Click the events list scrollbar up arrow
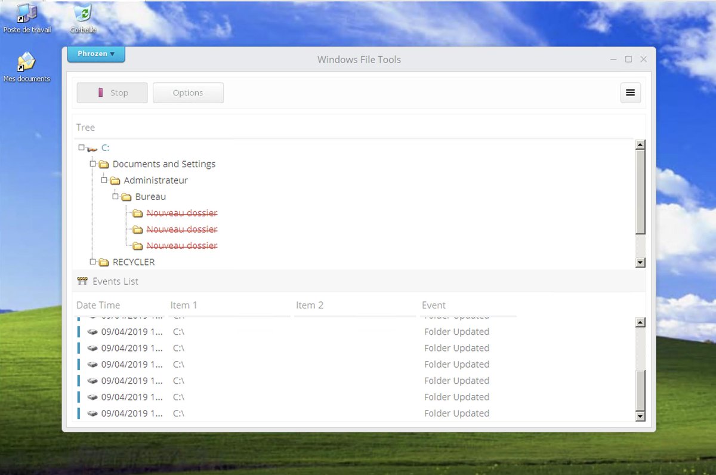This screenshot has height=475, width=716. (641, 323)
